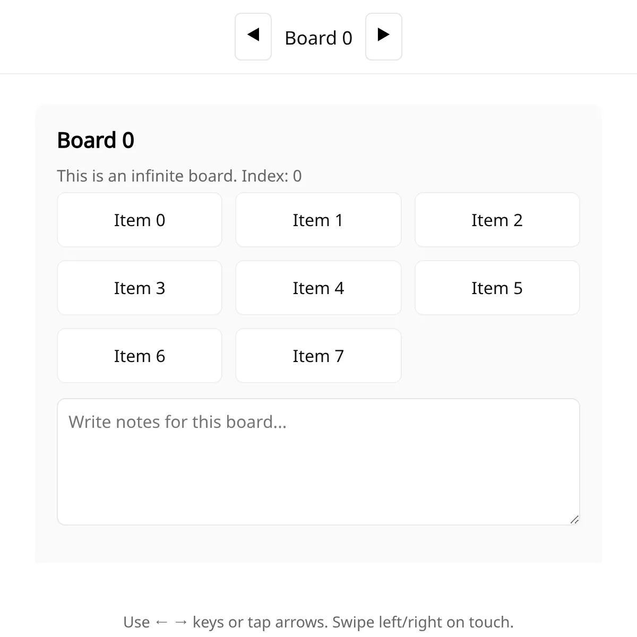The height and width of the screenshot is (637, 637).
Task: Advance to next board with right triangle
Action: point(384,37)
